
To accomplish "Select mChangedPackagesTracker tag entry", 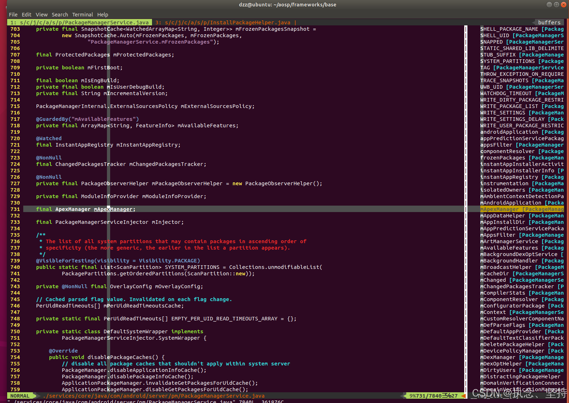I will click(522, 286).
